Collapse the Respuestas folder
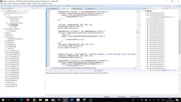 tap(3, 37)
